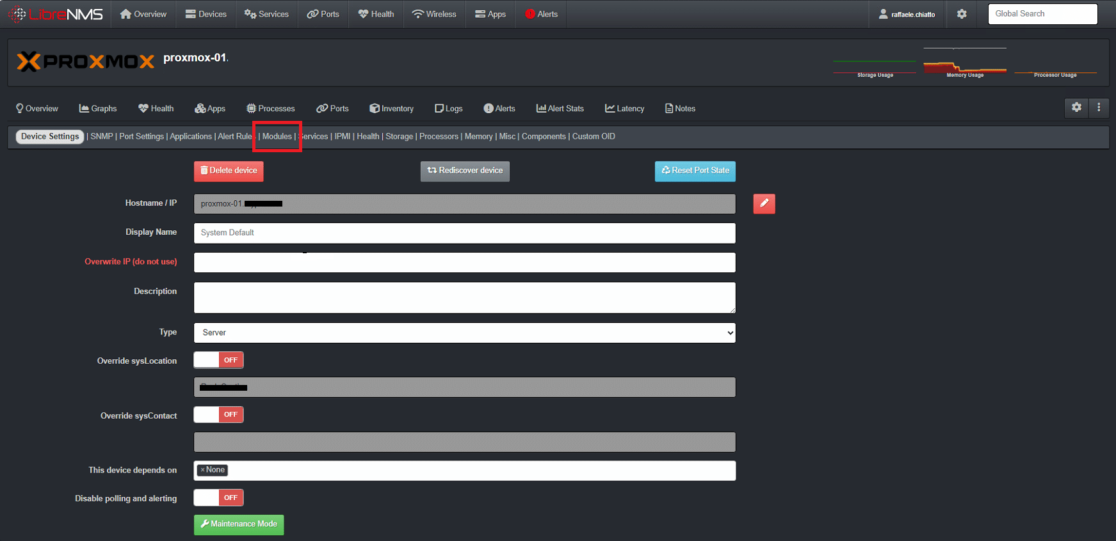Click the Hostname / IP field

click(x=465, y=204)
